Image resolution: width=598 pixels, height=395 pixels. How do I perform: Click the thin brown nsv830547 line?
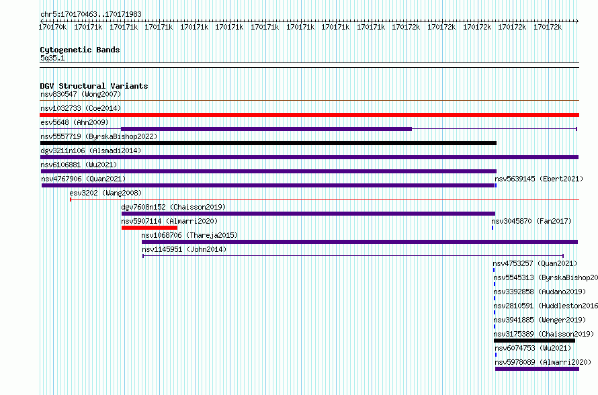[309, 101]
